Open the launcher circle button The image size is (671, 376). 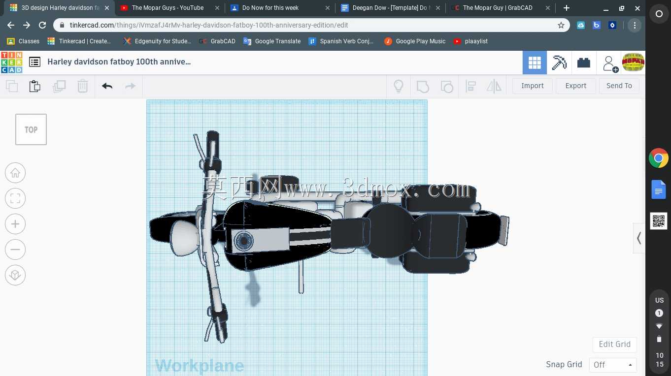[659, 14]
